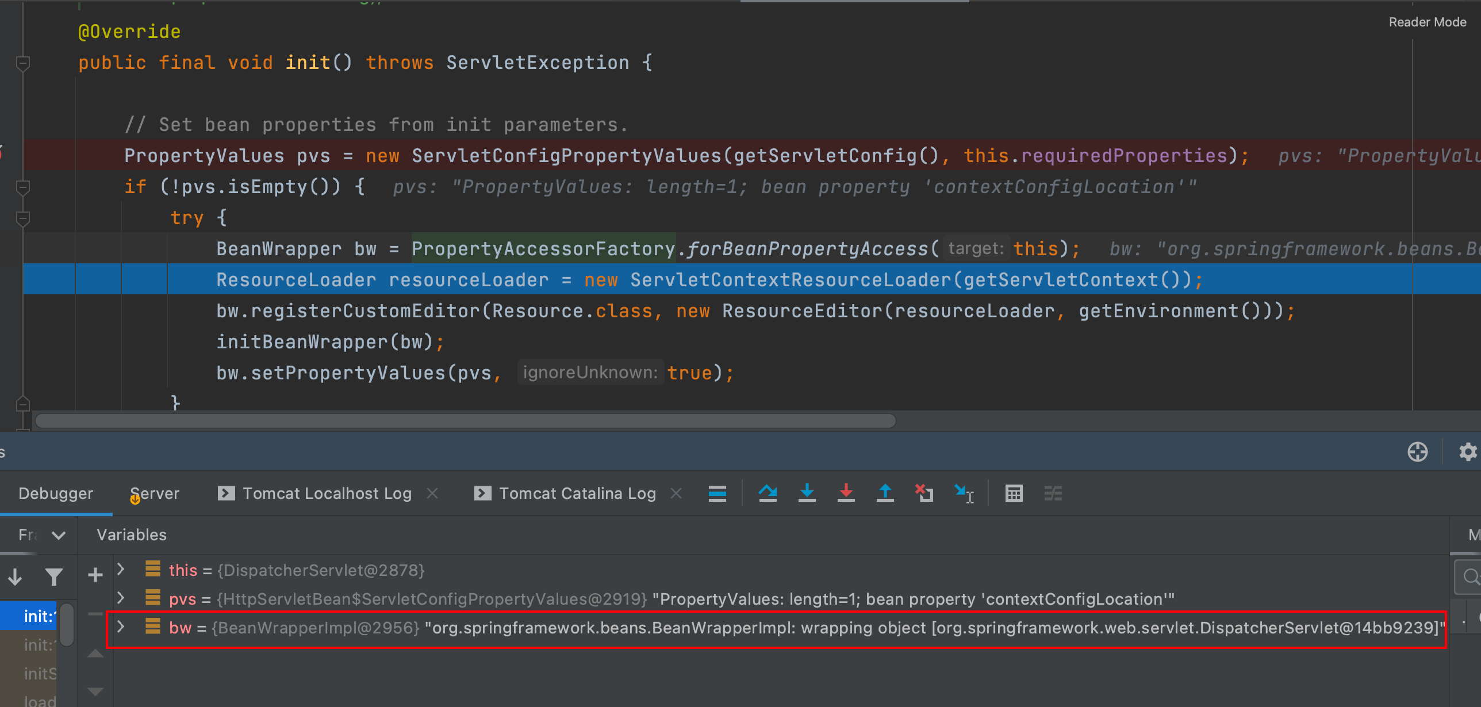
Task: Click the Reader Mode link
Action: pyautogui.click(x=1427, y=22)
